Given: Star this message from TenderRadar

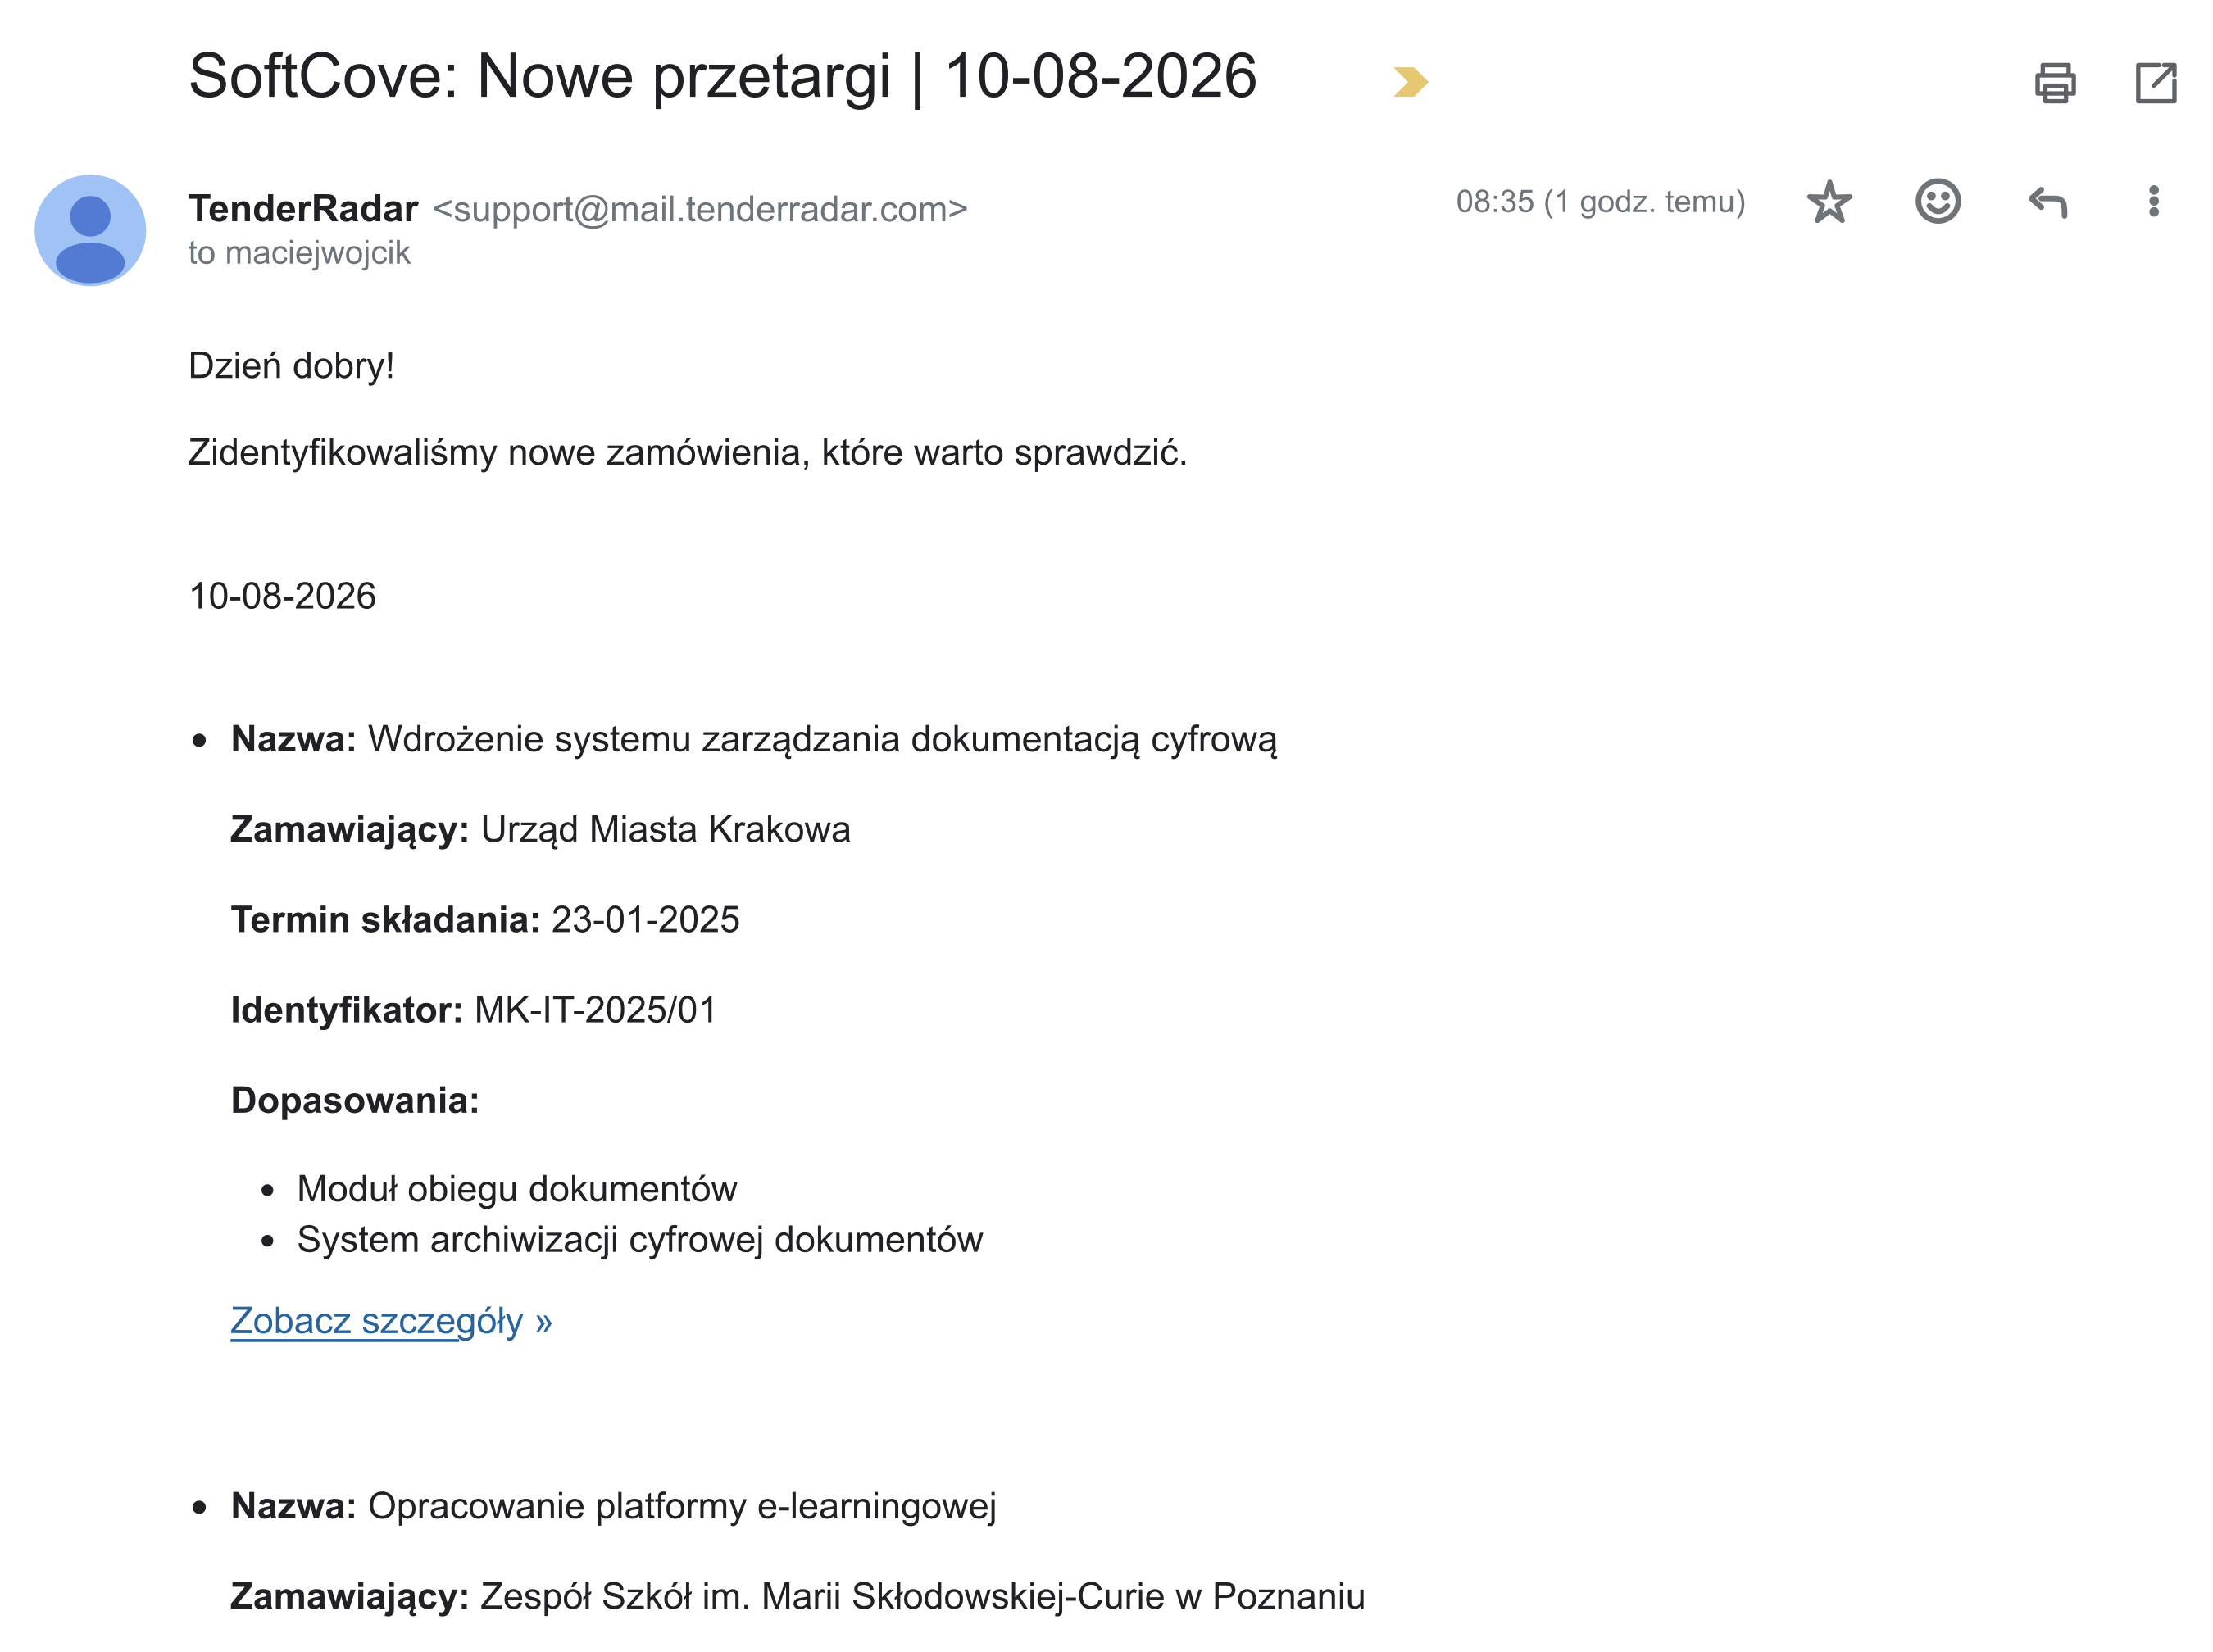Looking at the screenshot, I should [1829, 202].
